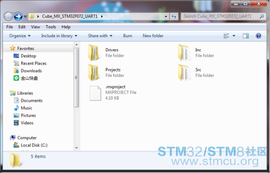Screen dimensions: 270x173
Task: Select the Projects folder icon
Action: tap(94, 72)
